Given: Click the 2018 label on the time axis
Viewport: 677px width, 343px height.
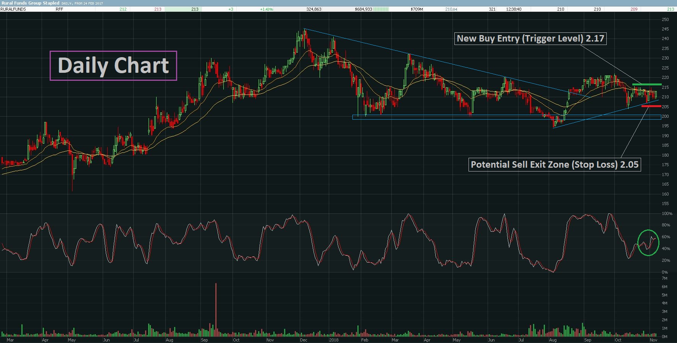Looking at the screenshot, I should (334, 340).
